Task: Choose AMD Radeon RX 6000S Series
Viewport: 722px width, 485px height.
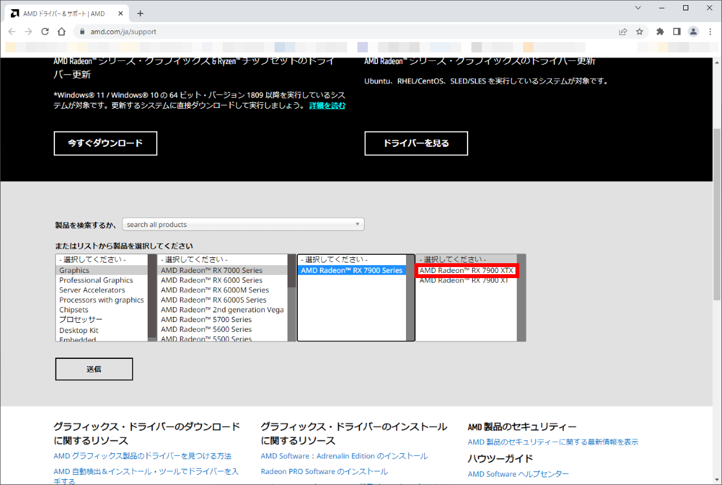Action: tap(222, 300)
